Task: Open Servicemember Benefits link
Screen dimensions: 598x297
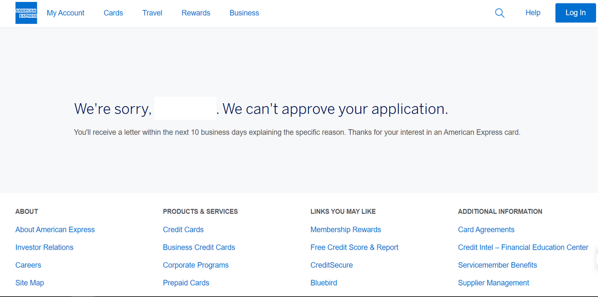Action: (x=497, y=265)
